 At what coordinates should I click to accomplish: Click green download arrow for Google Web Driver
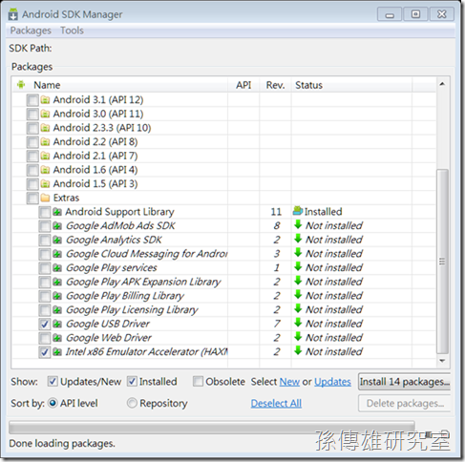click(298, 337)
